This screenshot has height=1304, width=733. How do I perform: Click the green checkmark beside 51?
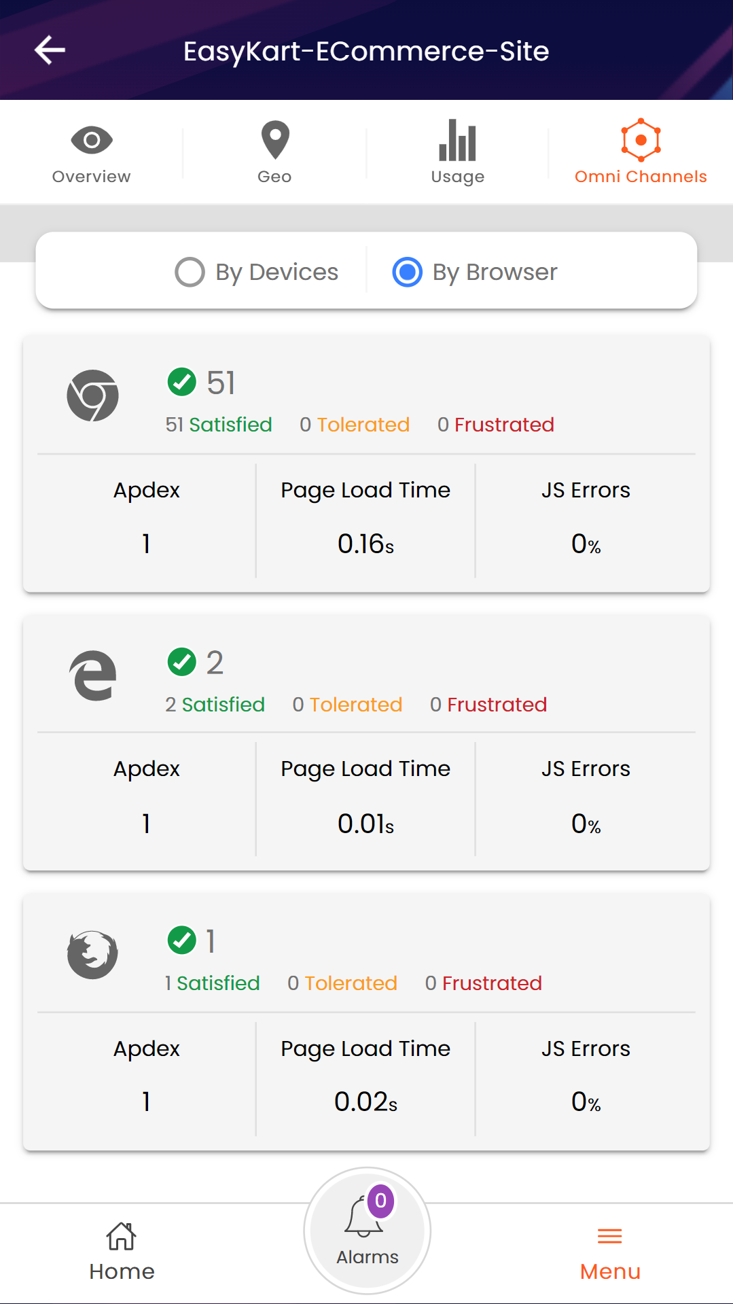coord(182,381)
